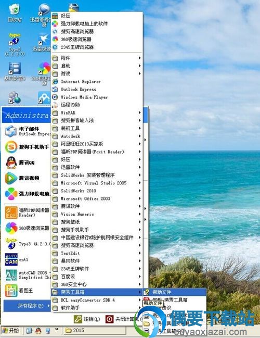Open SolidWorks 安装管理程序 folder
Viewport: 260px width, 338px height.
pyautogui.click(x=97, y=175)
